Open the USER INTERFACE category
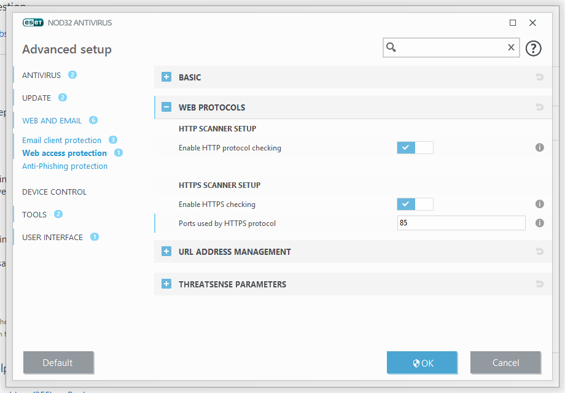 (53, 238)
